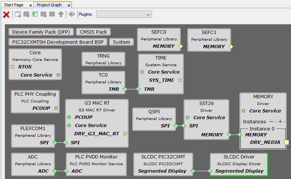
Task: Select the Project Graph tab
Action: pyautogui.click(x=49, y=5)
